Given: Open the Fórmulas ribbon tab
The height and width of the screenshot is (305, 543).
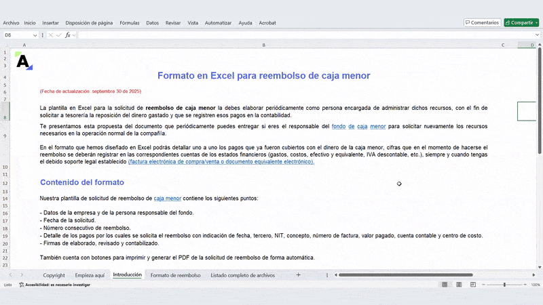Looking at the screenshot, I should pos(129,22).
